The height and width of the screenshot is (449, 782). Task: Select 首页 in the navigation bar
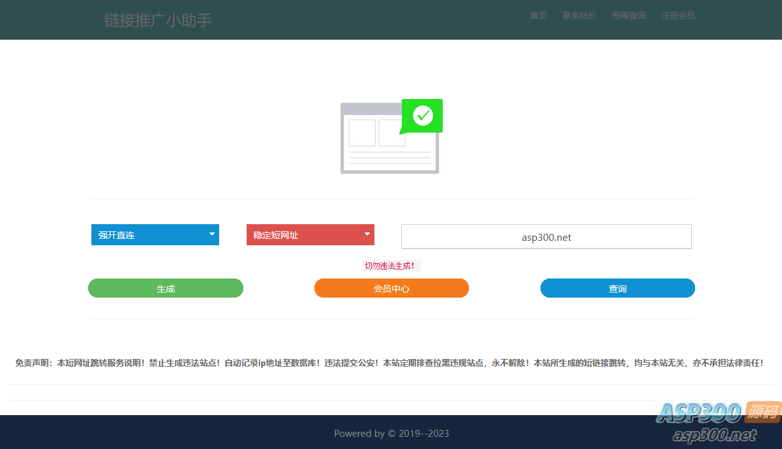(x=538, y=15)
